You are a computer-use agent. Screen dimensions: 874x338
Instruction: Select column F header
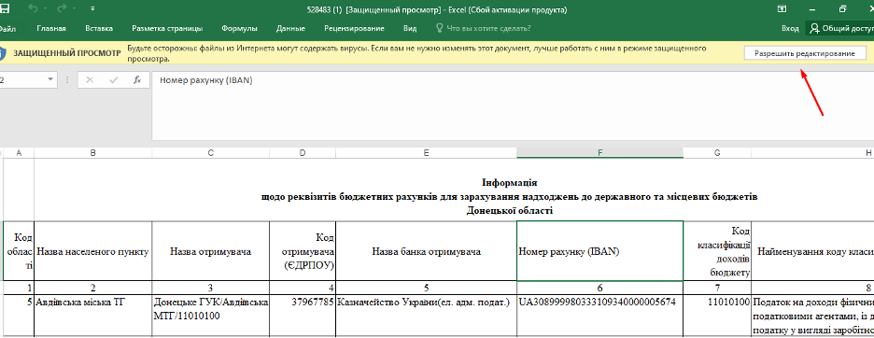[599, 153]
